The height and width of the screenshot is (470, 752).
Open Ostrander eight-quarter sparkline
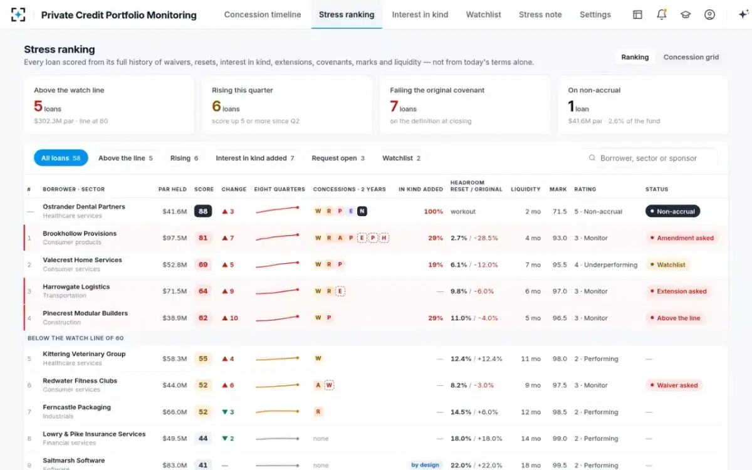(x=278, y=211)
